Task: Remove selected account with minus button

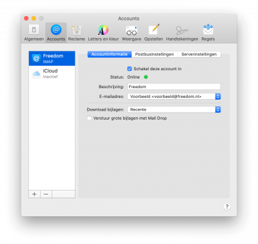Action: point(46,194)
